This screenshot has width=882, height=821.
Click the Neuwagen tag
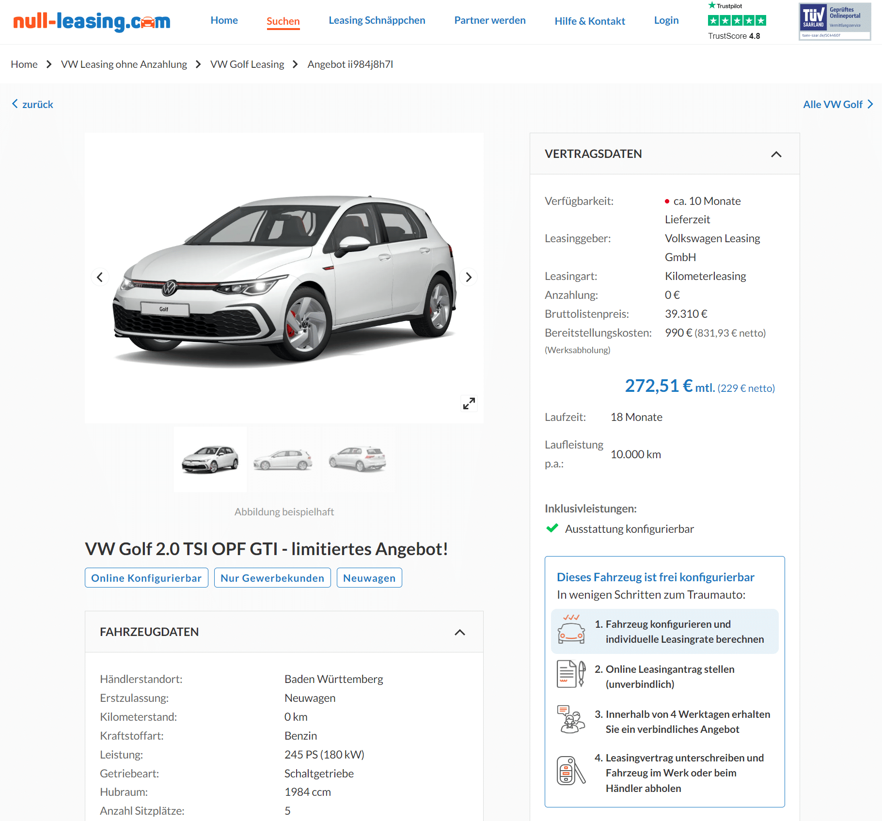[x=369, y=578]
